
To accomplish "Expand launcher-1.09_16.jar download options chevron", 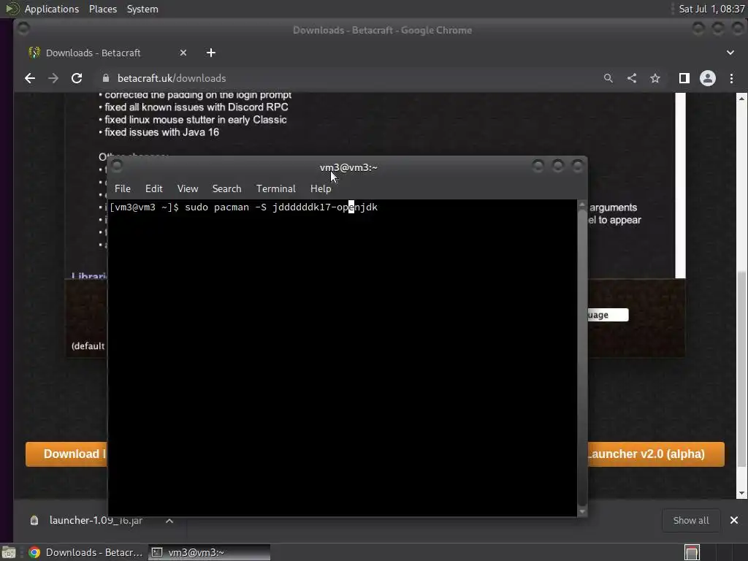I will 169,521.
